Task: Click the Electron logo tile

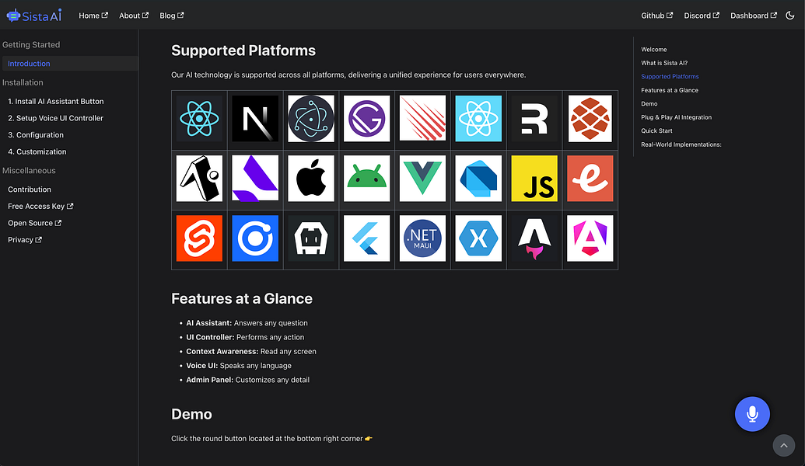Action: [x=311, y=118]
